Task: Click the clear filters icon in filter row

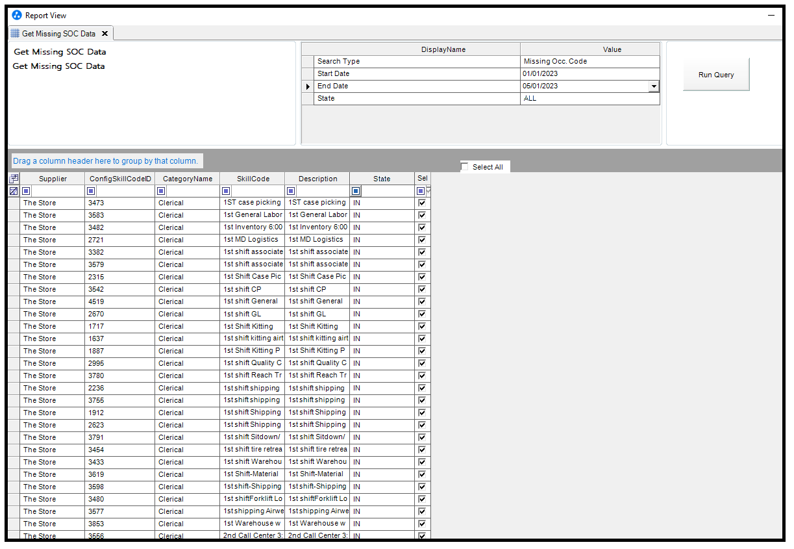Action: point(14,191)
